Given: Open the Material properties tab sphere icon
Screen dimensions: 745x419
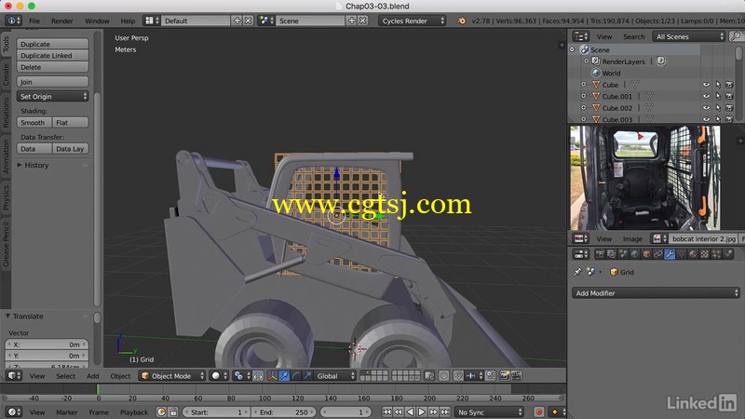Looking at the screenshot, I should pos(693,254).
